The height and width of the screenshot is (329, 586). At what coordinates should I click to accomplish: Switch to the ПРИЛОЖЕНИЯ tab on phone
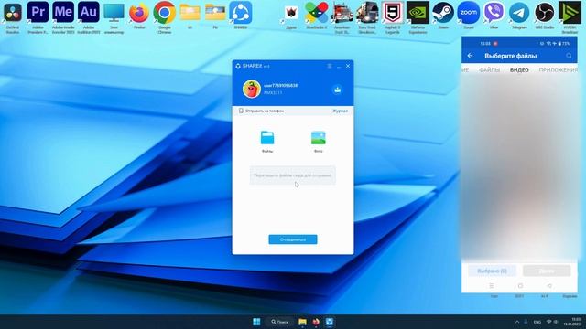558,69
